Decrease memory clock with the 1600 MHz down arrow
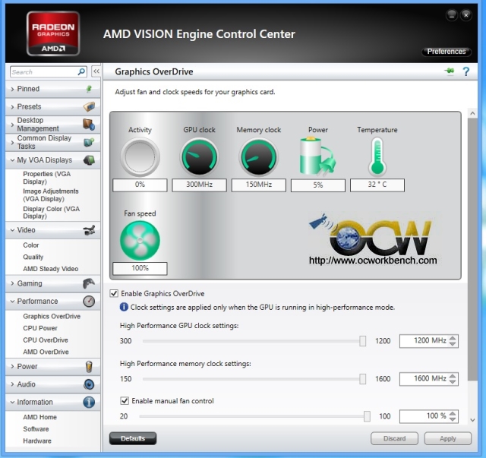The width and height of the screenshot is (486, 458). point(453,381)
